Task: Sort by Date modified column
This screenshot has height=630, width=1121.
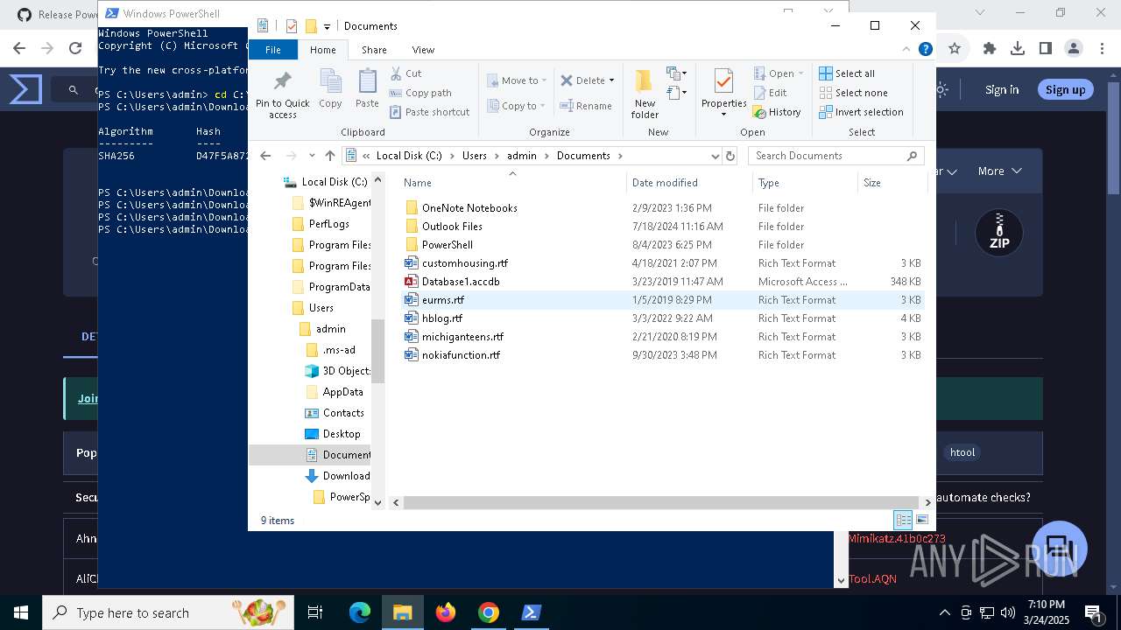Action: tap(690, 183)
